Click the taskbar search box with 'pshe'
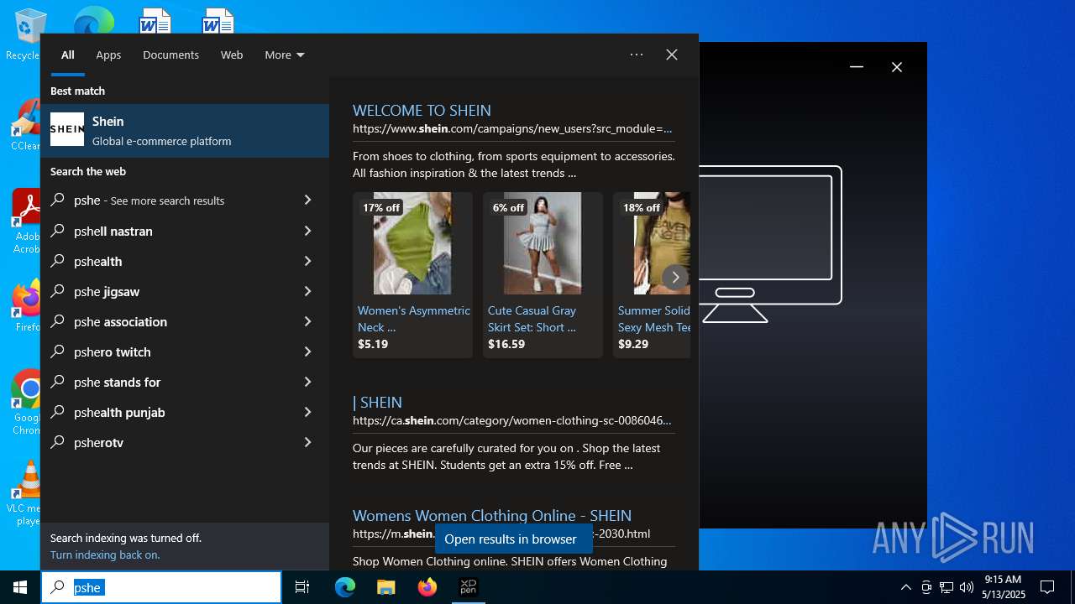Screen dimensions: 1075x604 [x=161, y=587]
